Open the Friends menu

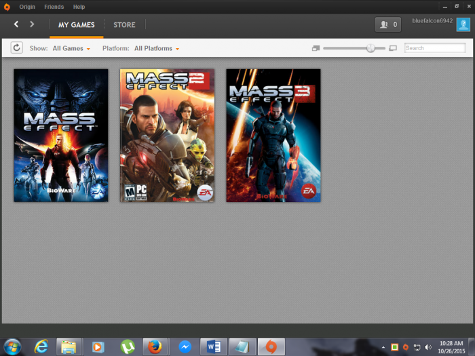pyautogui.click(x=54, y=7)
